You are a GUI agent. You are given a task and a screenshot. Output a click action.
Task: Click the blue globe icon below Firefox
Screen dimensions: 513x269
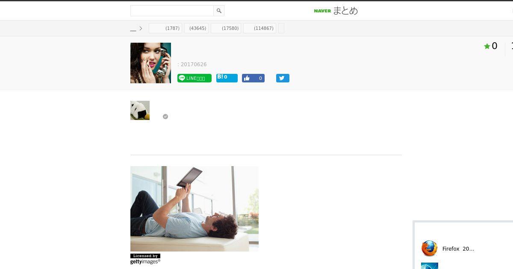click(430, 266)
